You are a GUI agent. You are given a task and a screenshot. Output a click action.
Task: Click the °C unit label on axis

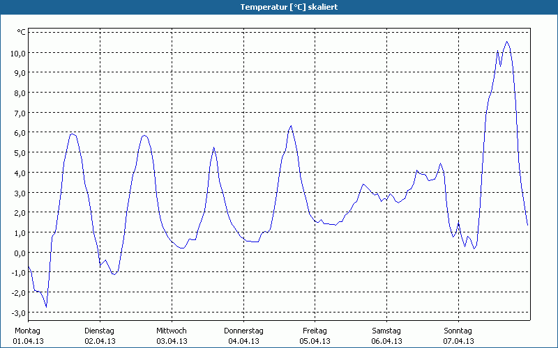tap(21, 32)
